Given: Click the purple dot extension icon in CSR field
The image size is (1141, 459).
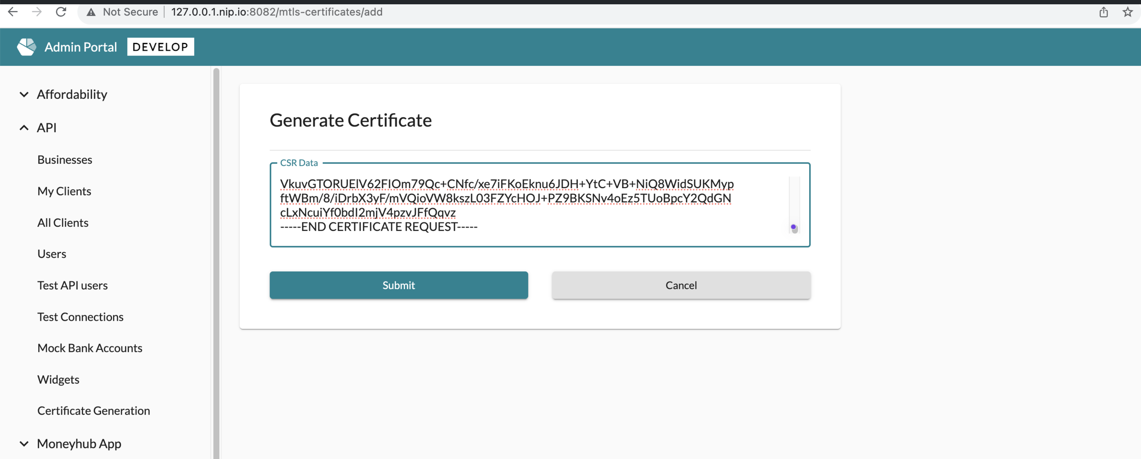Looking at the screenshot, I should 794,227.
